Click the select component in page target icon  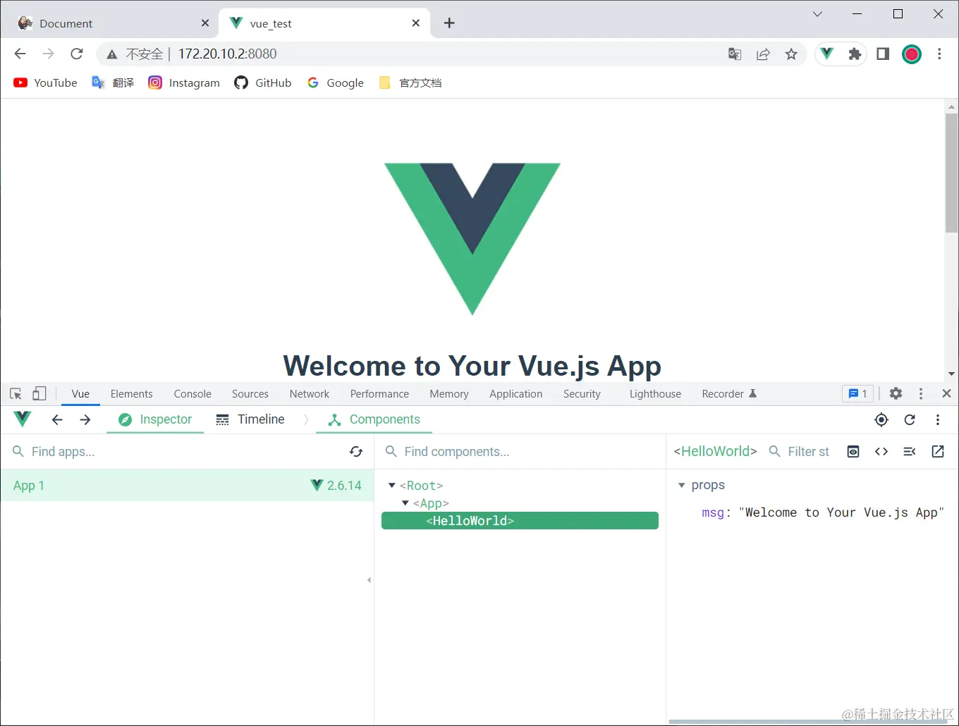click(x=881, y=419)
